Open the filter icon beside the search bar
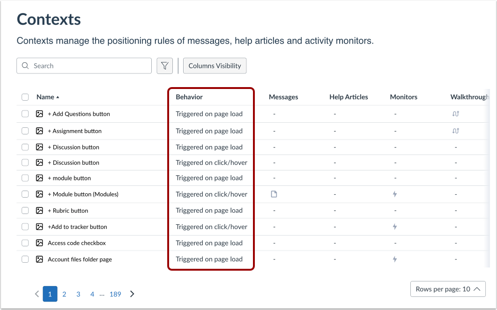The image size is (497, 310). tap(164, 66)
